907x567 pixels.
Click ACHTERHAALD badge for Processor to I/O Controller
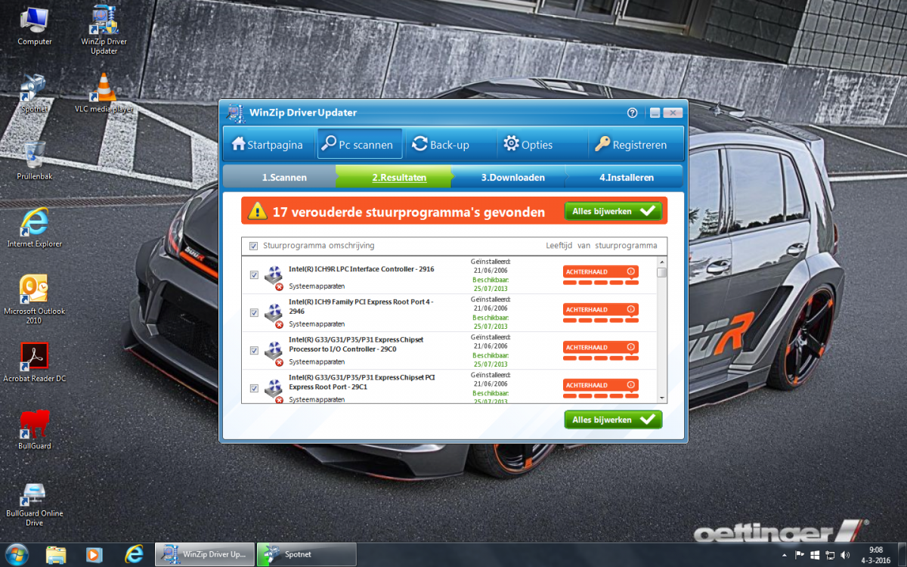601,348
